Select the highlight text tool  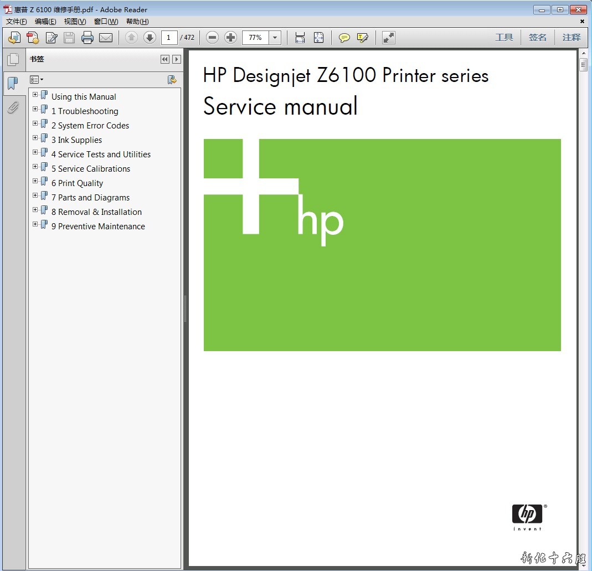[363, 38]
